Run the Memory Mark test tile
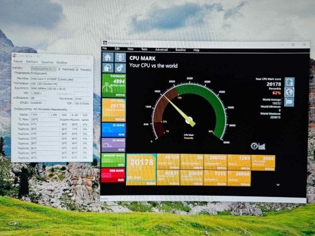 point(113,160)
